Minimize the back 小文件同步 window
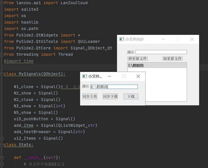 click(163, 39)
